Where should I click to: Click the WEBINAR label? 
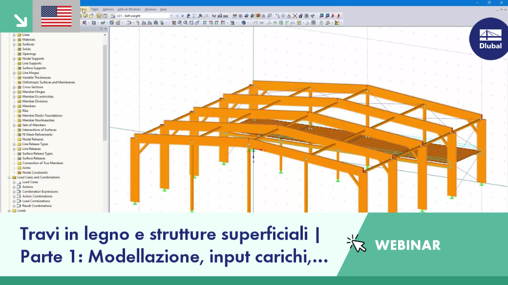[x=407, y=245]
